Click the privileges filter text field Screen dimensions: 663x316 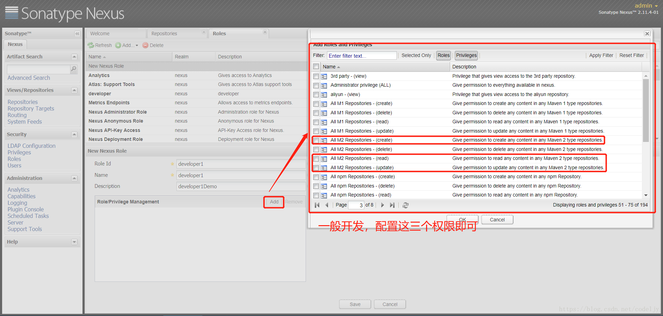[362, 56]
